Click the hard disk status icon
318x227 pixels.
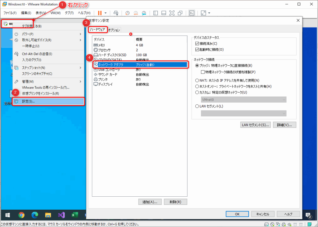point(267,224)
